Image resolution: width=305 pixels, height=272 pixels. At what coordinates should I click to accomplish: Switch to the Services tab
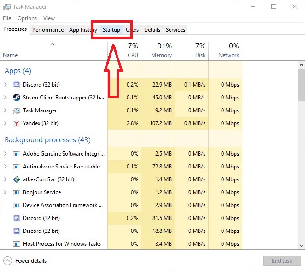[176, 30]
